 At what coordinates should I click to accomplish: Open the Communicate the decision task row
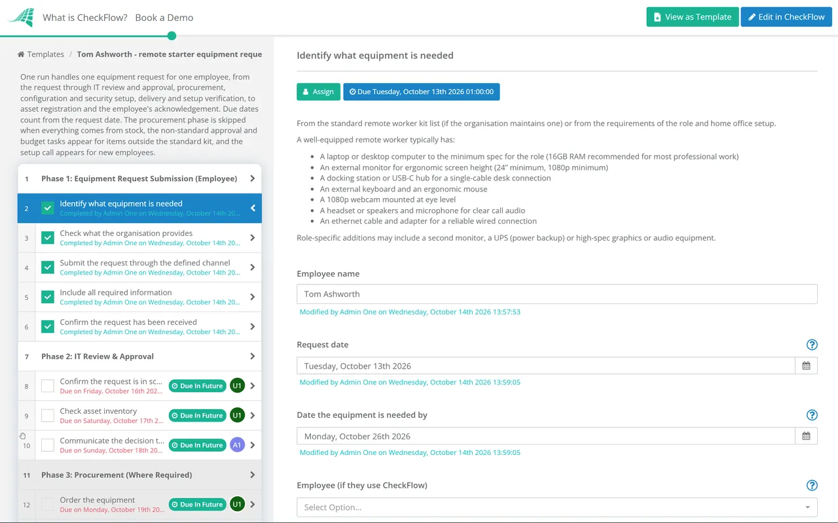pyautogui.click(x=139, y=445)
